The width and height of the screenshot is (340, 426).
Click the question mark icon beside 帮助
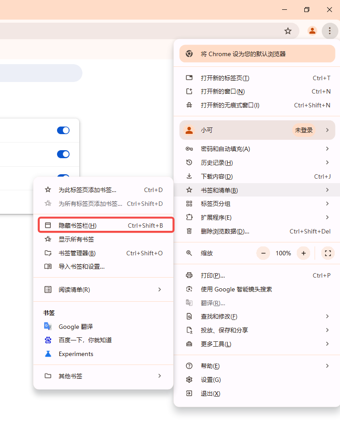[189, 366]
